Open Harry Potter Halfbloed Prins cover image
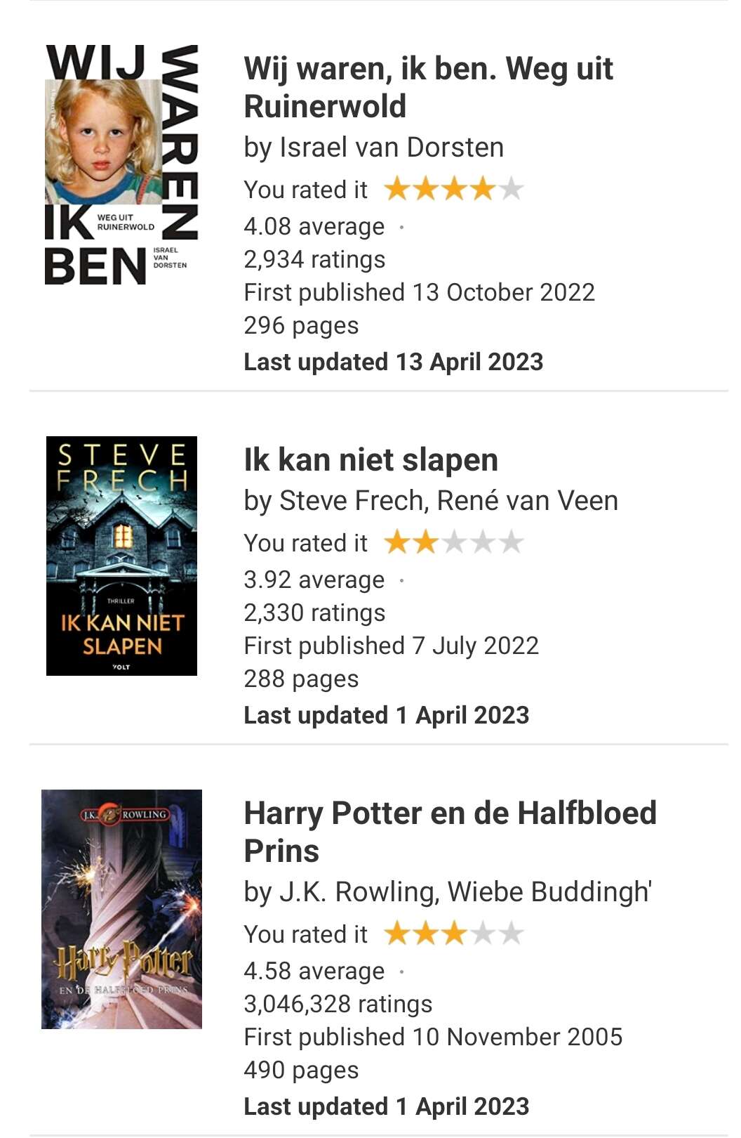 click(x=121, y=909)
